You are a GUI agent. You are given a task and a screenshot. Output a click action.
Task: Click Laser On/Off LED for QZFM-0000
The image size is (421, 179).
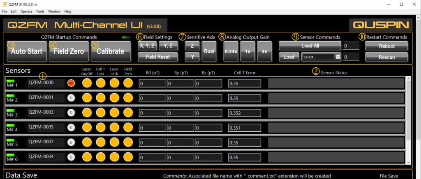tap(87, 83)
